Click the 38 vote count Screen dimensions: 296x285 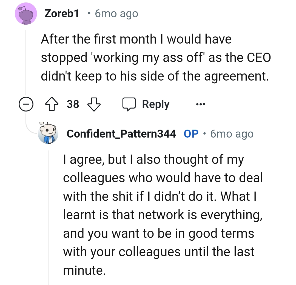[73, 104]
